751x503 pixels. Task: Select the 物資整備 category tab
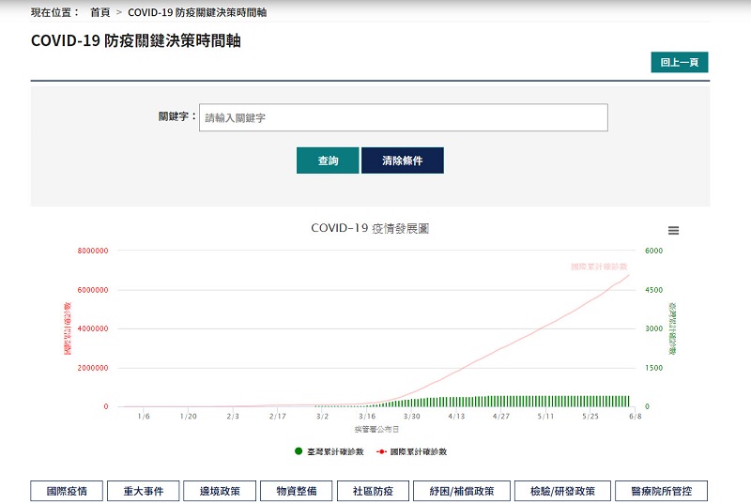(296, 491)
